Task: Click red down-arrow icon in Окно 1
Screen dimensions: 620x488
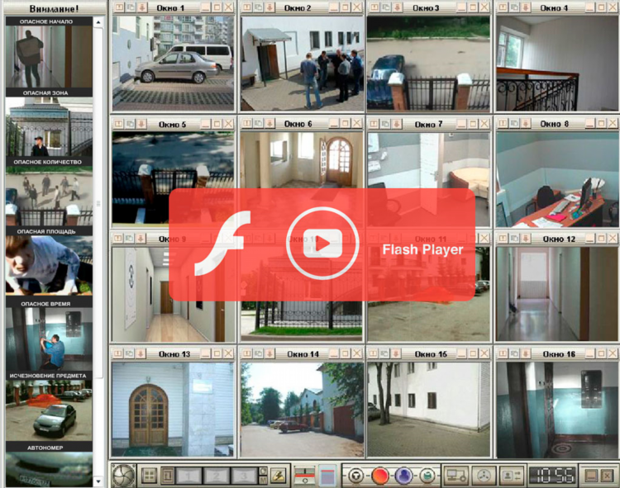Action: (x=141, y=7)
